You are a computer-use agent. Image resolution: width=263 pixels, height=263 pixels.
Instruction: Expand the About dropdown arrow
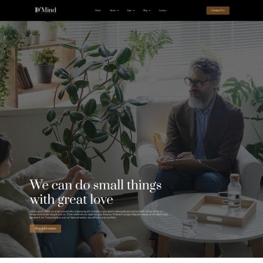tap(118, 11)
